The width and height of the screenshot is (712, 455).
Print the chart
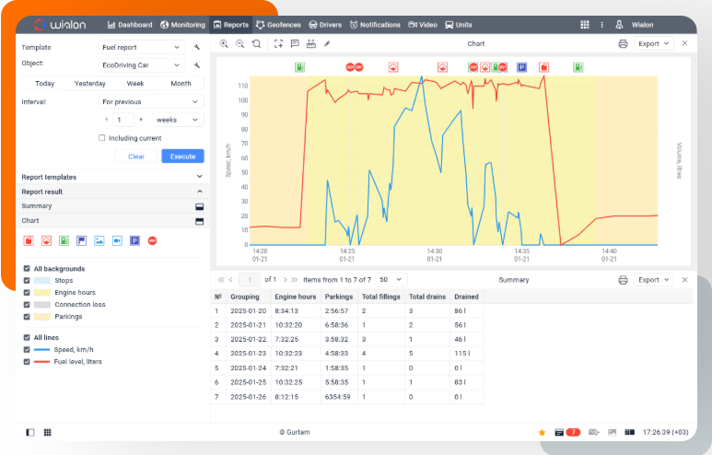coord(623,43)
